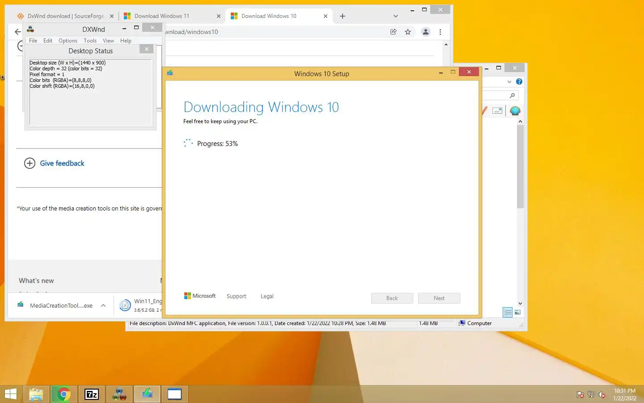Open the Tools menu in DXWnd
The width and height of the screenshot is (644, 403).
[90, 40]
